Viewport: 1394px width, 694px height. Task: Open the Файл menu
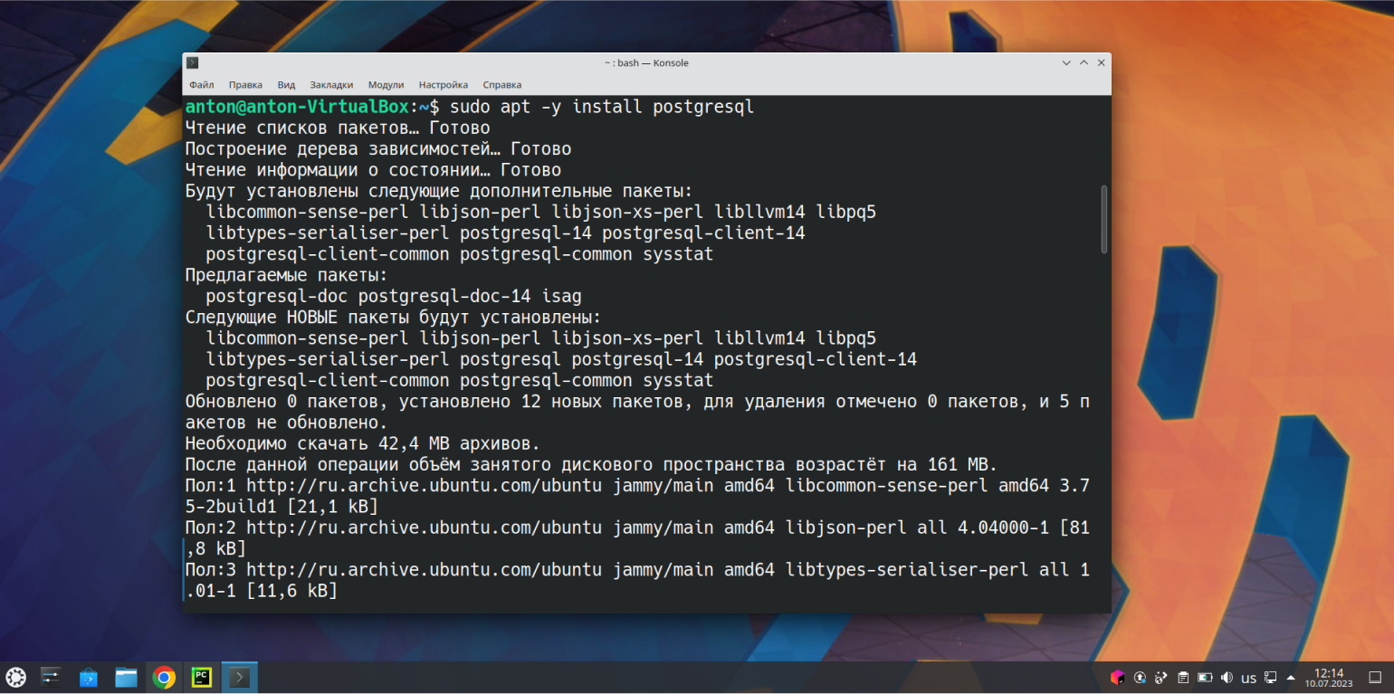[x=201, y=85]
